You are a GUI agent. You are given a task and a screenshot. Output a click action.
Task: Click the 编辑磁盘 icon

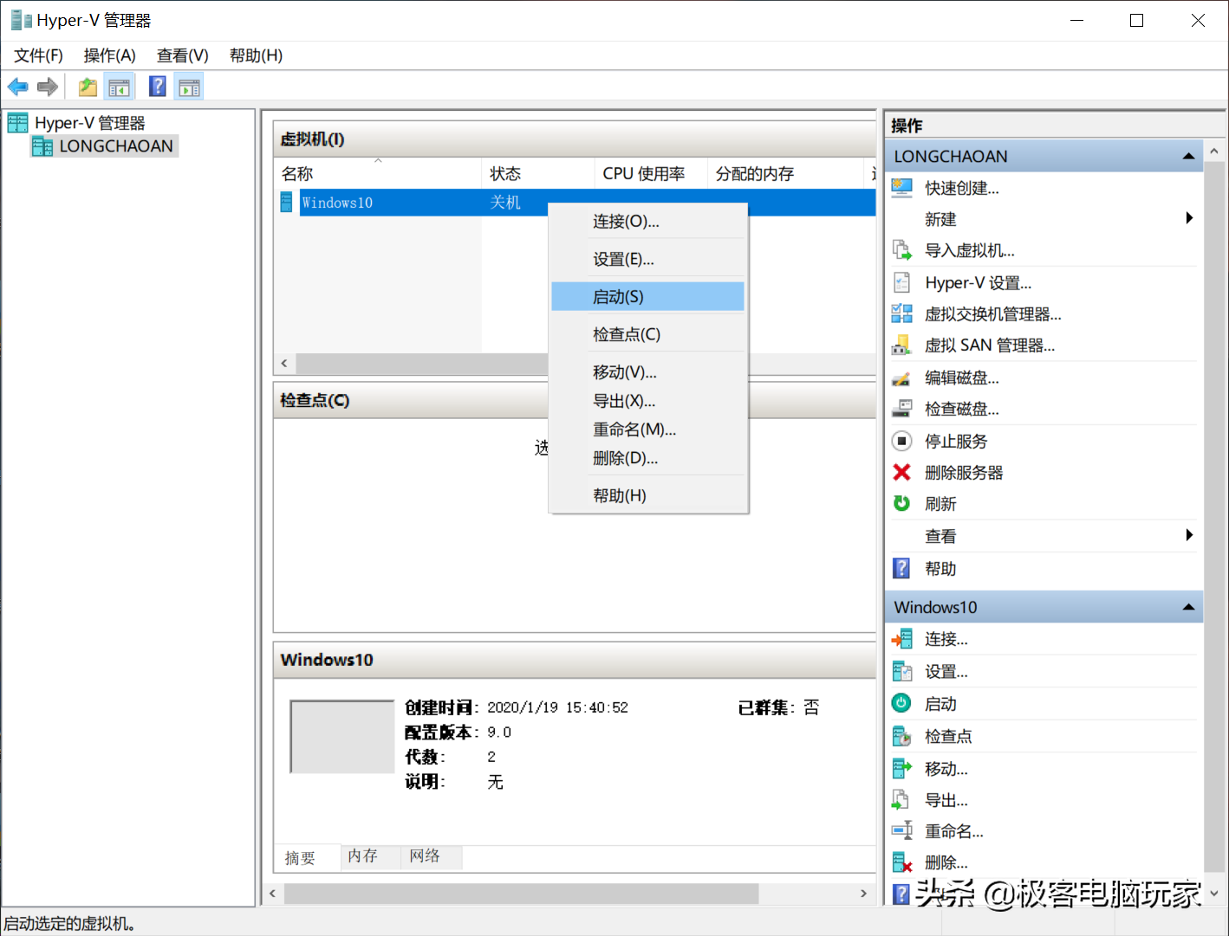tap(902, 378)
